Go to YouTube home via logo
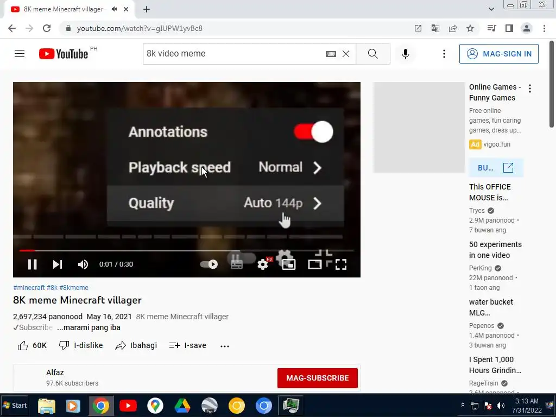This screenshot has height=417, width=556. tap(64, 54)
